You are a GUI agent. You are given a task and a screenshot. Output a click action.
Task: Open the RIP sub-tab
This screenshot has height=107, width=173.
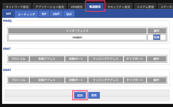44,14
